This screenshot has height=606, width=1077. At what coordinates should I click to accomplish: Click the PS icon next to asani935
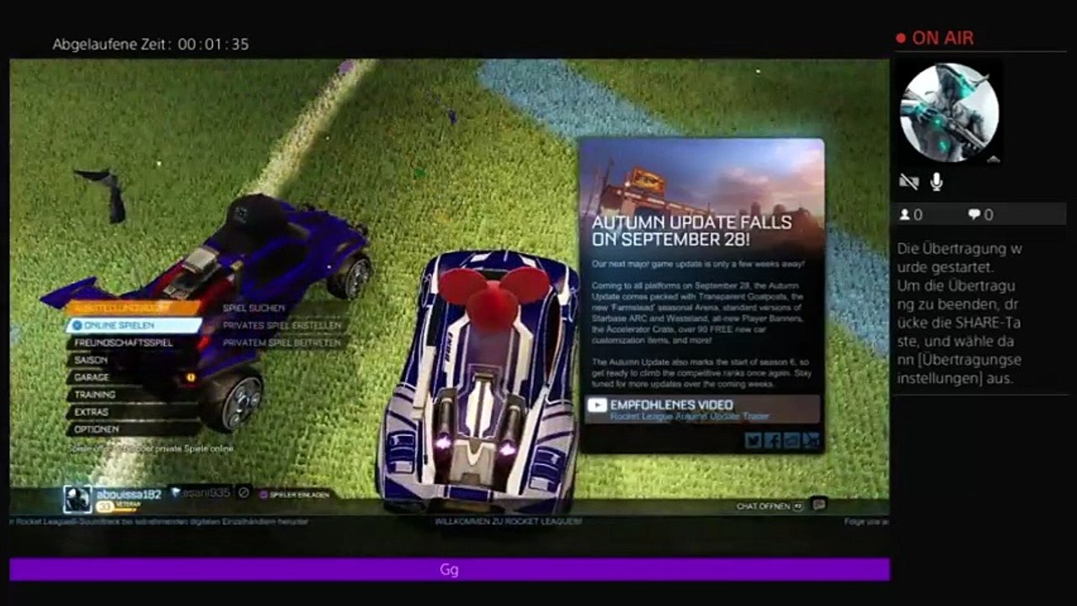(x=175, y=492)
